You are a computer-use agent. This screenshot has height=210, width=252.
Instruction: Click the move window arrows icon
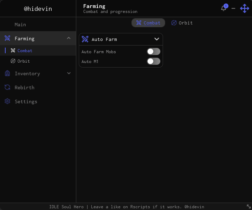point(245,8)
